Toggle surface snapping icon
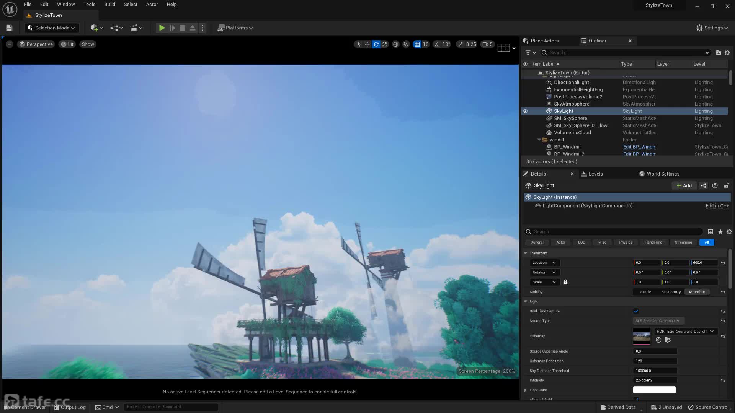This screenshot has height=413, width=735. 406,44
